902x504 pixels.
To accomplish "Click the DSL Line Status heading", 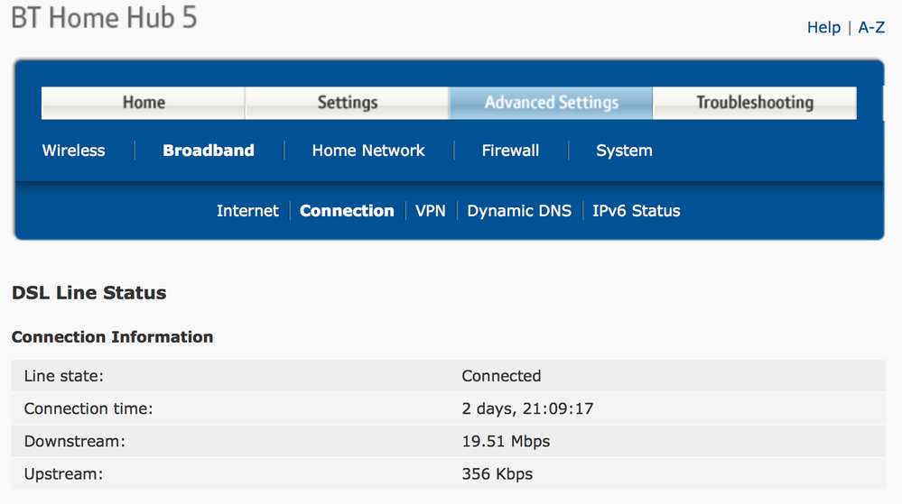I will pyautogui.click(x=88, y=293).
